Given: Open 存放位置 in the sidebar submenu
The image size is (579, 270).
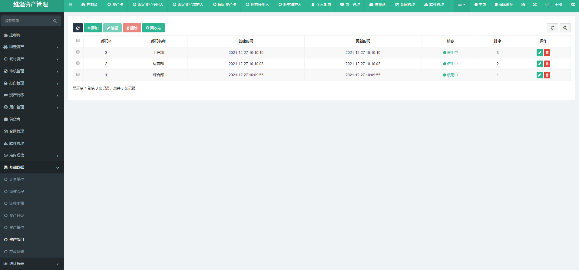Looking at the screenshot, I should click(17, 252).
